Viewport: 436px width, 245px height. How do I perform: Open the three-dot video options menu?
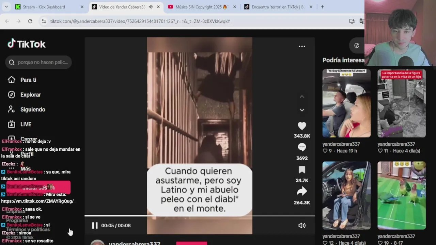tap(302, 46)
